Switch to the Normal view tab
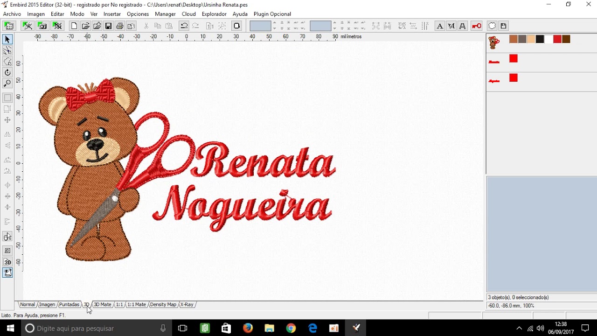 pyautogui.click(x=28, y=304)
